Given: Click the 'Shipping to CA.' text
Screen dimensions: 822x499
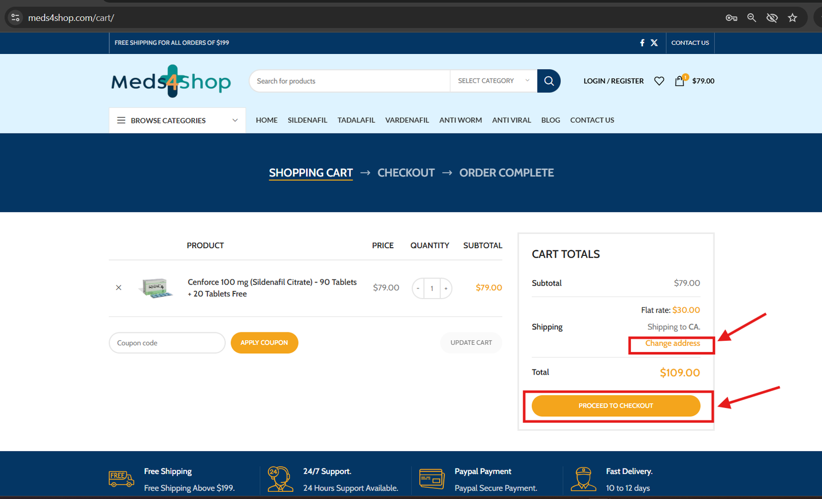Looking at the screenshot, I should coord(674,327).
